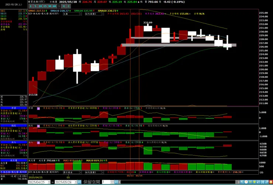Click the red alert bell icon
This screenshot has width=273, height=185.
click(271, 182)
